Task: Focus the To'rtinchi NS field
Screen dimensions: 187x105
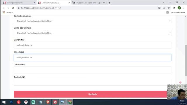Action: point(92,82)
